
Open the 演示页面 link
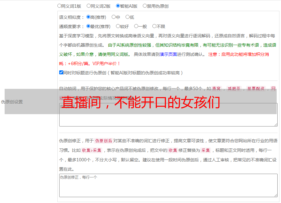(x=168, y=54)
